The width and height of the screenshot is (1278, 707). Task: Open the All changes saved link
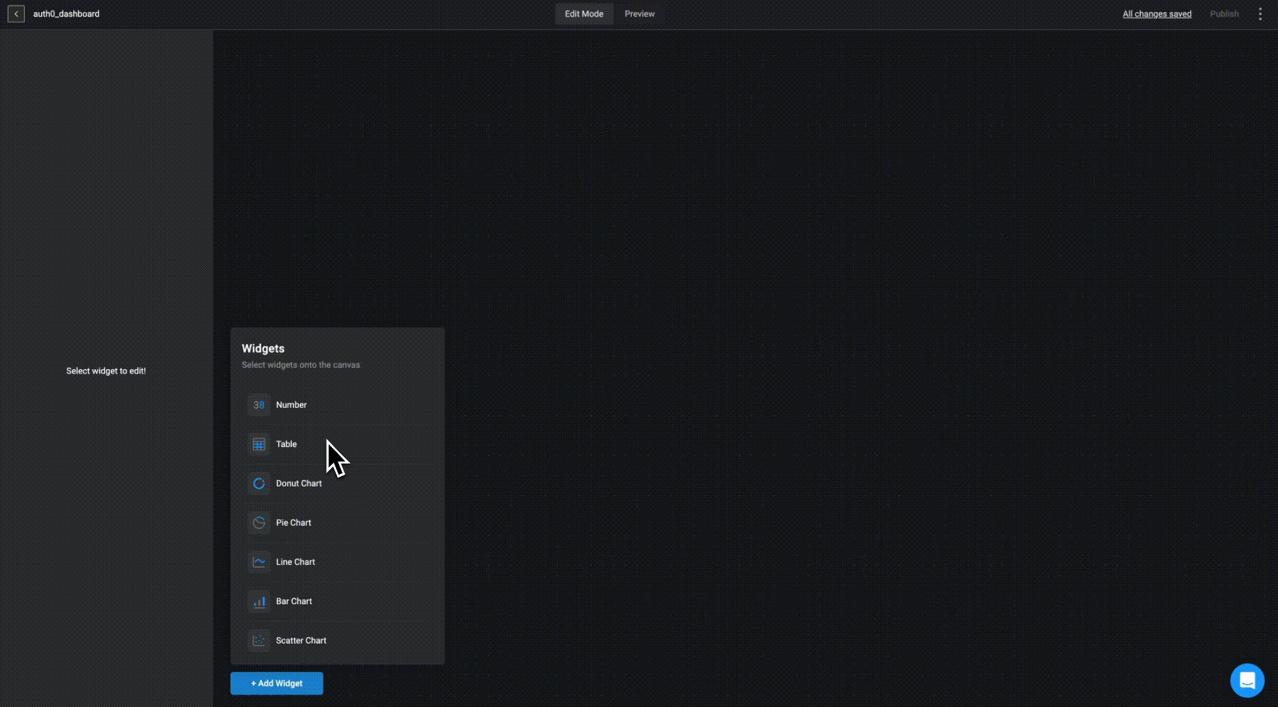(1156, 14)
